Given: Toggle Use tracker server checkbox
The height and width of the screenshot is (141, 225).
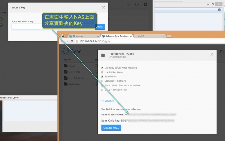Looking at the screenshot, I should coord(102,72).
